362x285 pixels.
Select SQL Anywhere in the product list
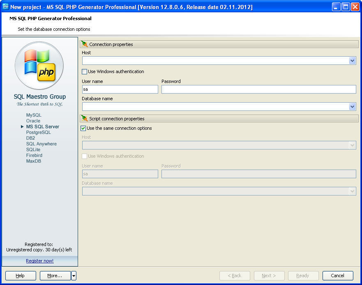(42, 144)
